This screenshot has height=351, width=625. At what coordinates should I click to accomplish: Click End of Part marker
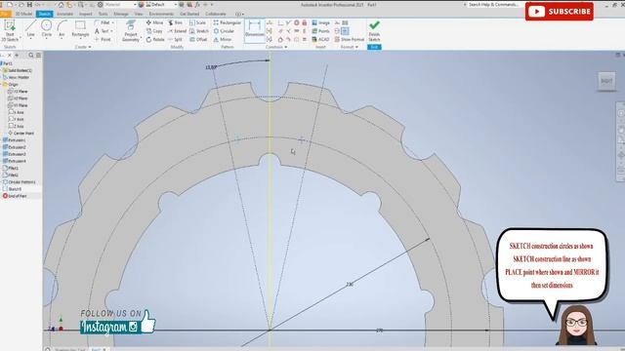coord(15,196)
